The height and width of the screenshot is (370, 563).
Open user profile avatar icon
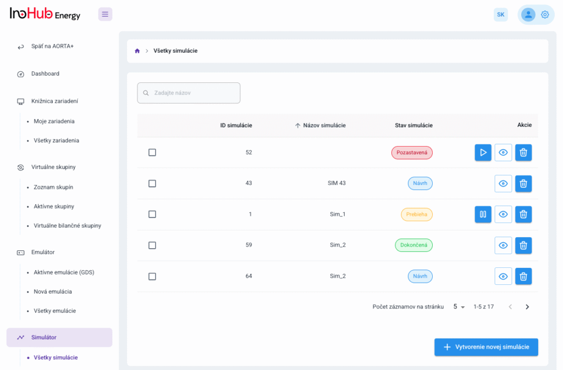pyautogui.click(x=528, y=15)
